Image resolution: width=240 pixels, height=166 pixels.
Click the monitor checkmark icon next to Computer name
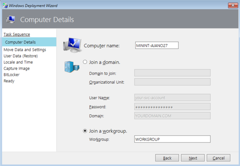[72, 45]
